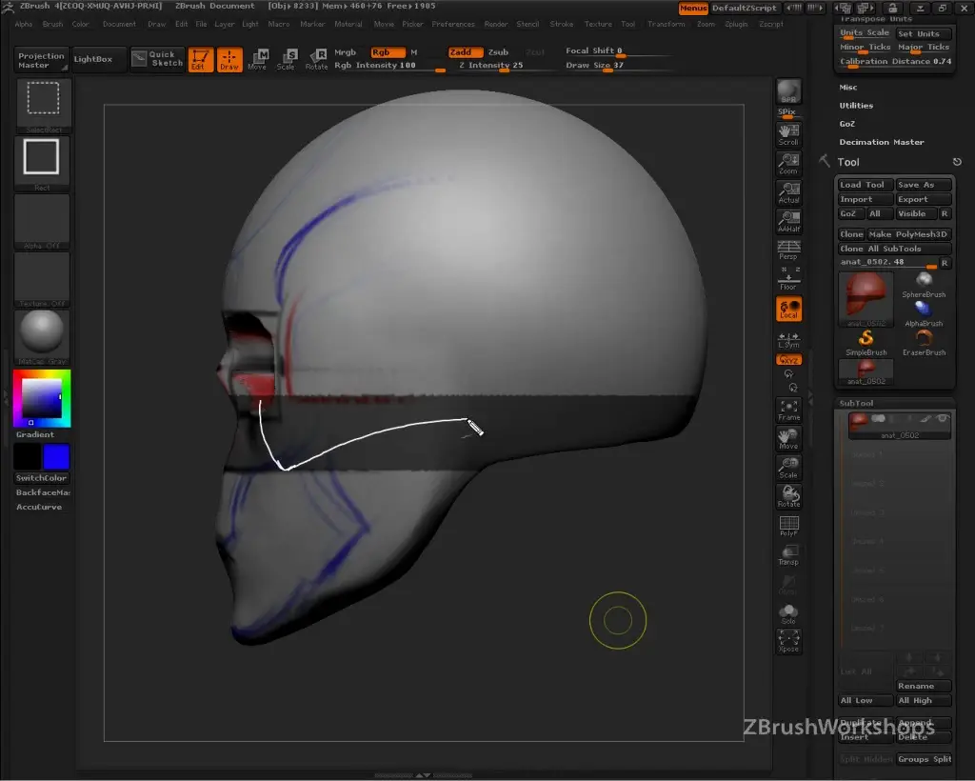Image resolution: width=975 pixels, height=781 pixels.
Task: Click the blue secondary color swatch
Action: (56, 456)
